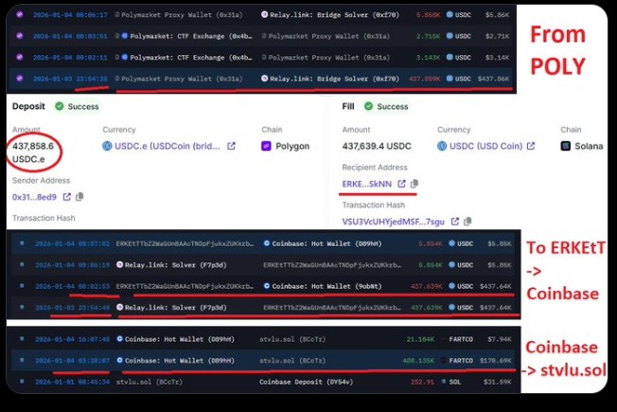Viewport: 617px width, 412px height.
Task: Copy recipient address ERKE...SkNN
Action: [414, 184]
